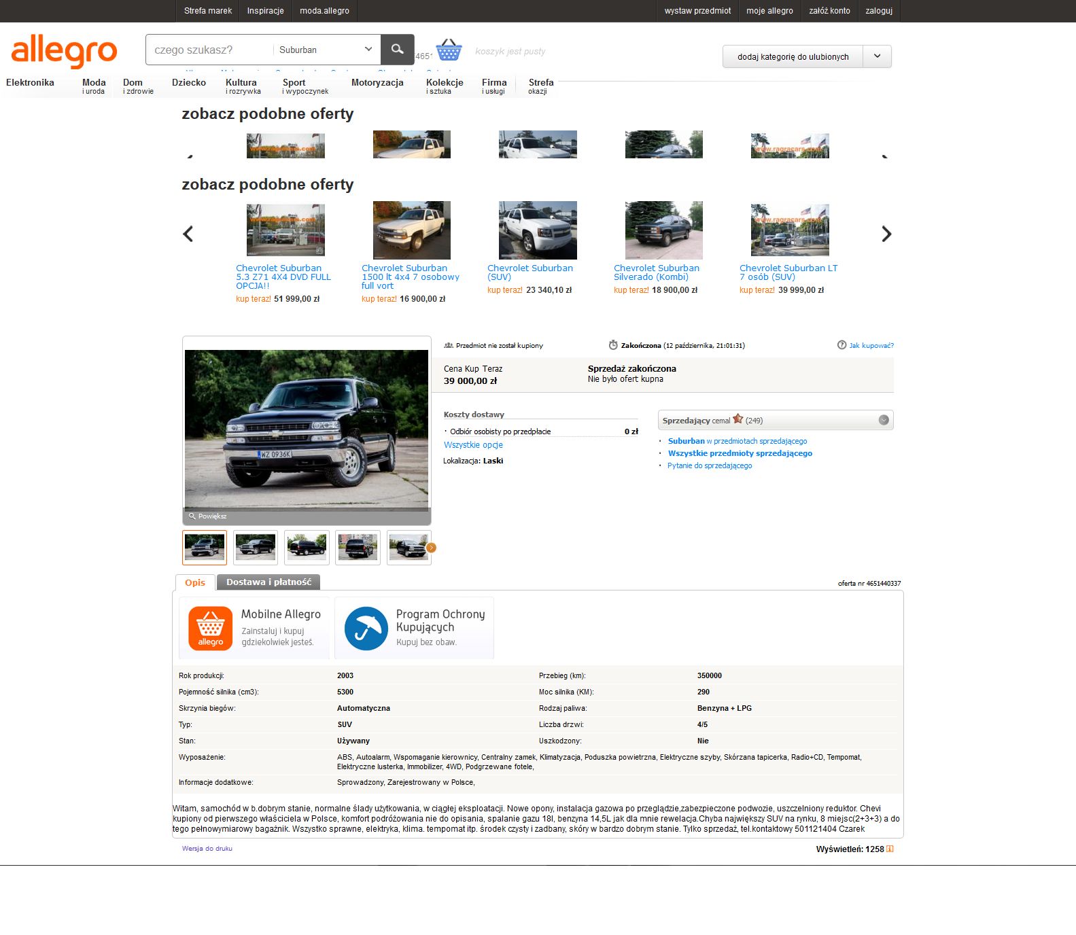Open the Motoryzacja menu
Screen dimensions: 1076x935
pos(377,83)
